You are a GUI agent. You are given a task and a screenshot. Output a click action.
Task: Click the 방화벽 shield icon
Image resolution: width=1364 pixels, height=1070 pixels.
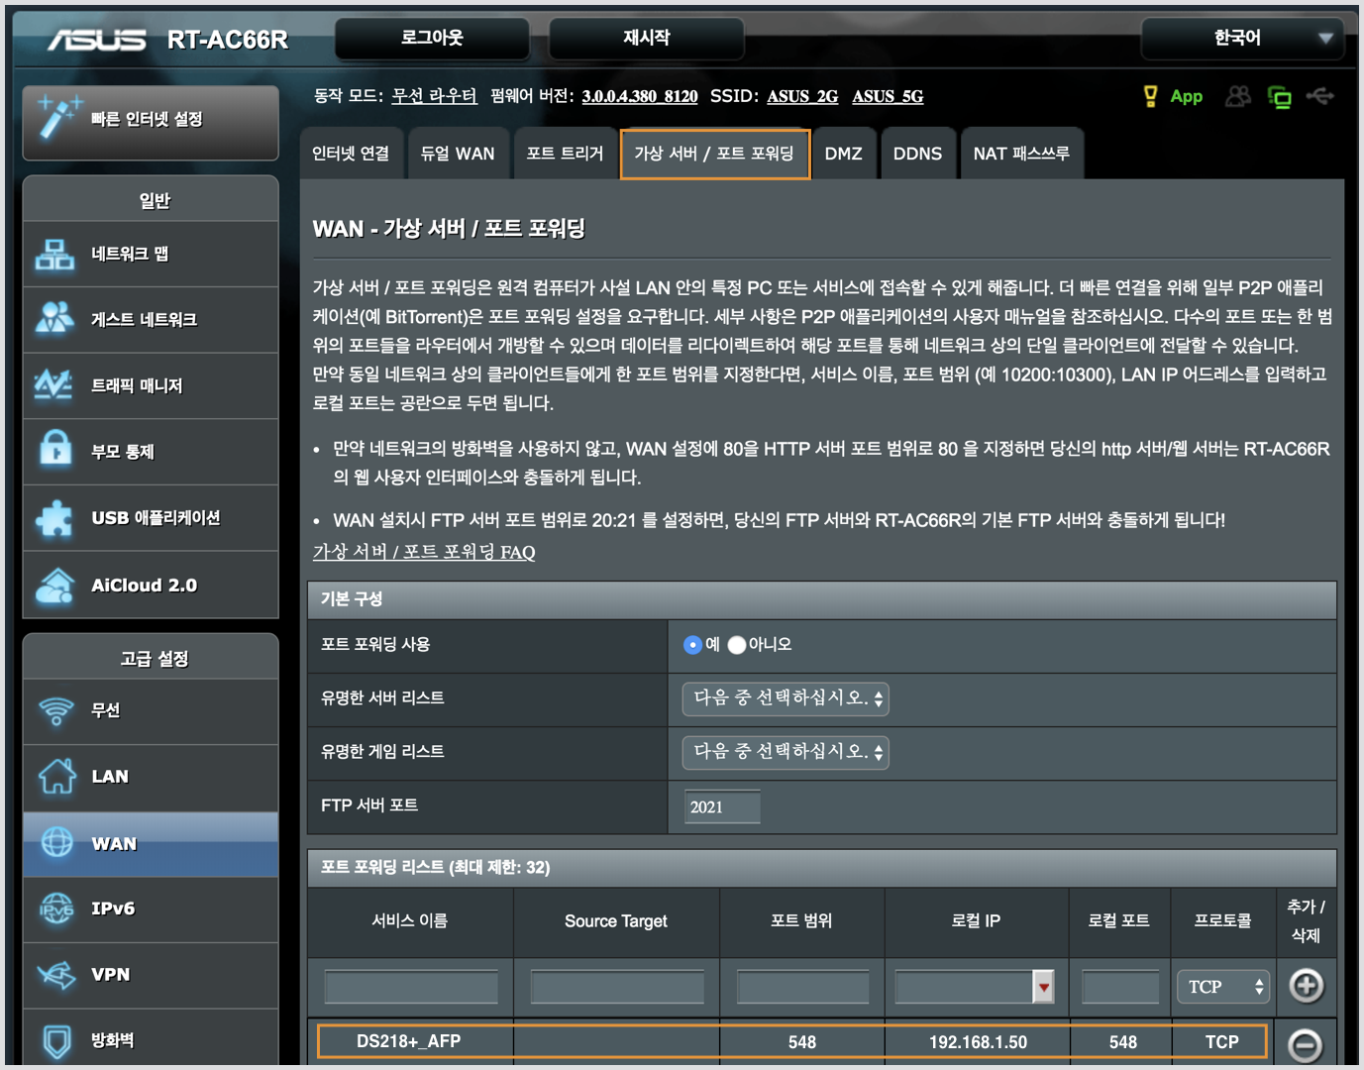(56, 1041)
